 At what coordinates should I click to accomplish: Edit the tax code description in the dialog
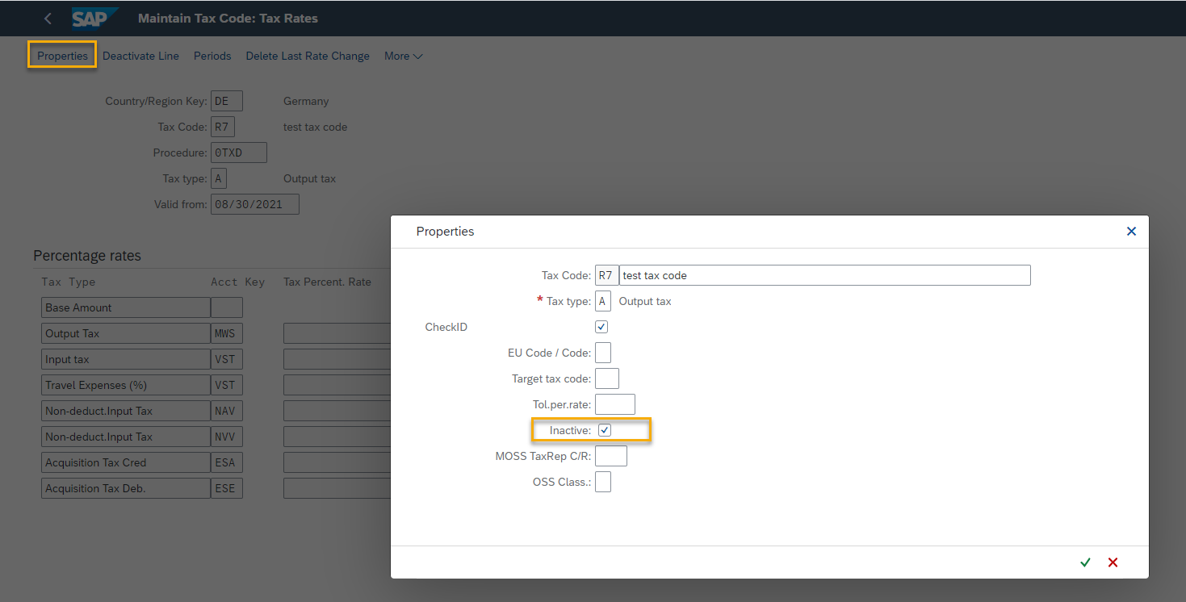[x=825, y=275]
